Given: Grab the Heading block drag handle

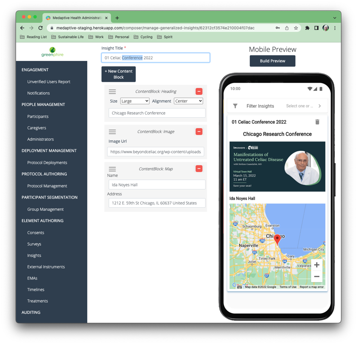Looking at the screenshot, I should click(112, 91).
